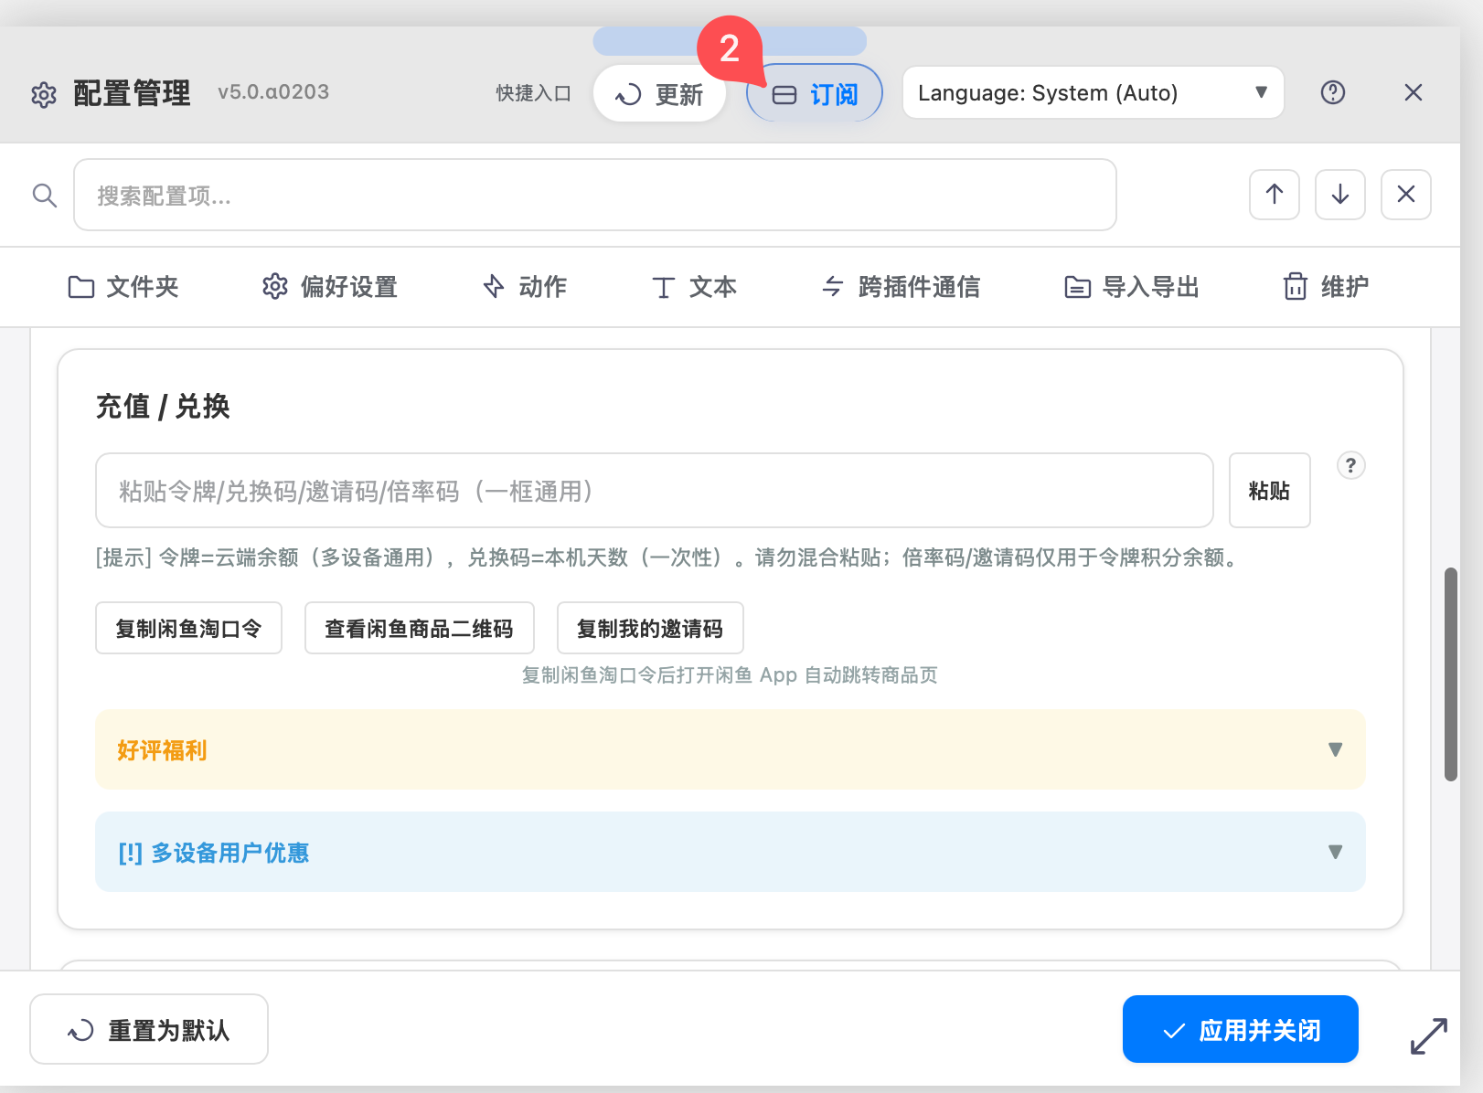Click the settings gear icon beside 配置管理
Viewport: 1483px width, 1093px height.
click(x=44, y=94)
